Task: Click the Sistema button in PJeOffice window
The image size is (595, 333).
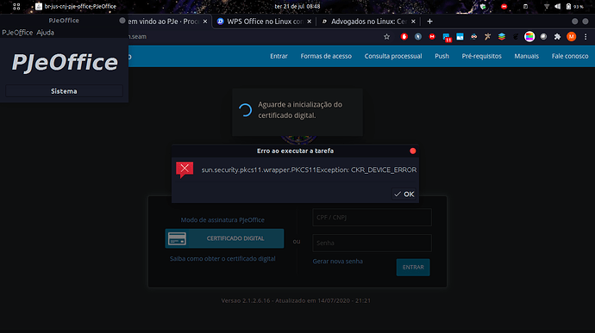Action: click(x=64, y=91)
